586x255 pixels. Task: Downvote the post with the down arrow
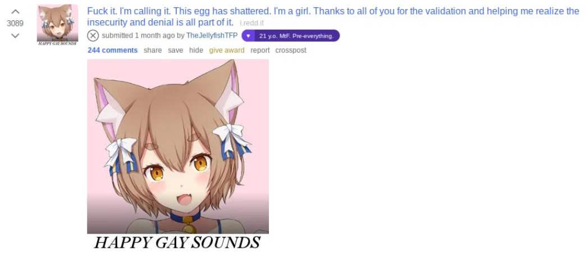tap(15, 35)
